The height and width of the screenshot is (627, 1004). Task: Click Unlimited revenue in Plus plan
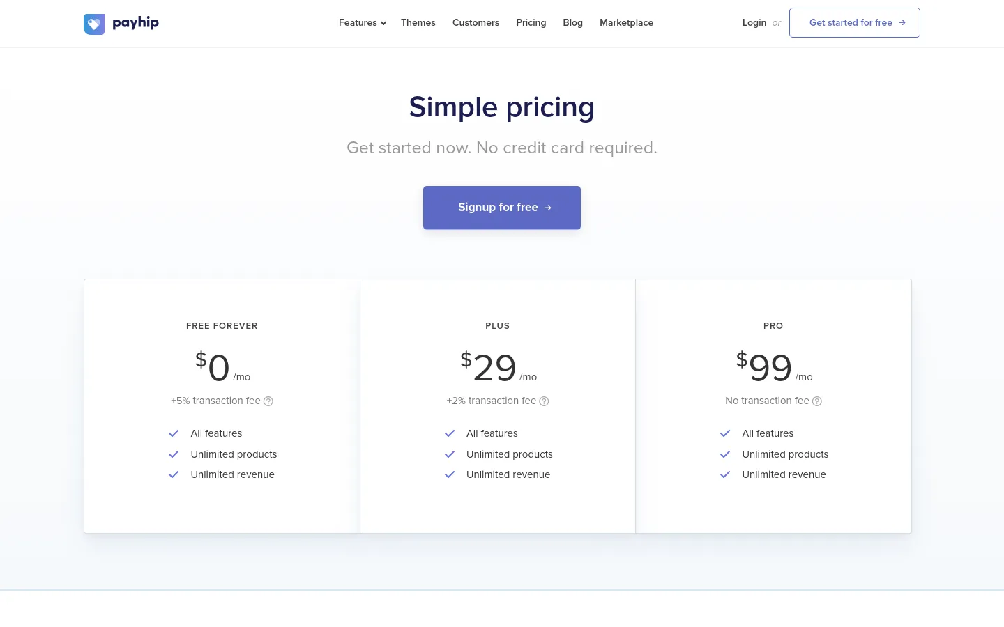click(x=508, y=474)
